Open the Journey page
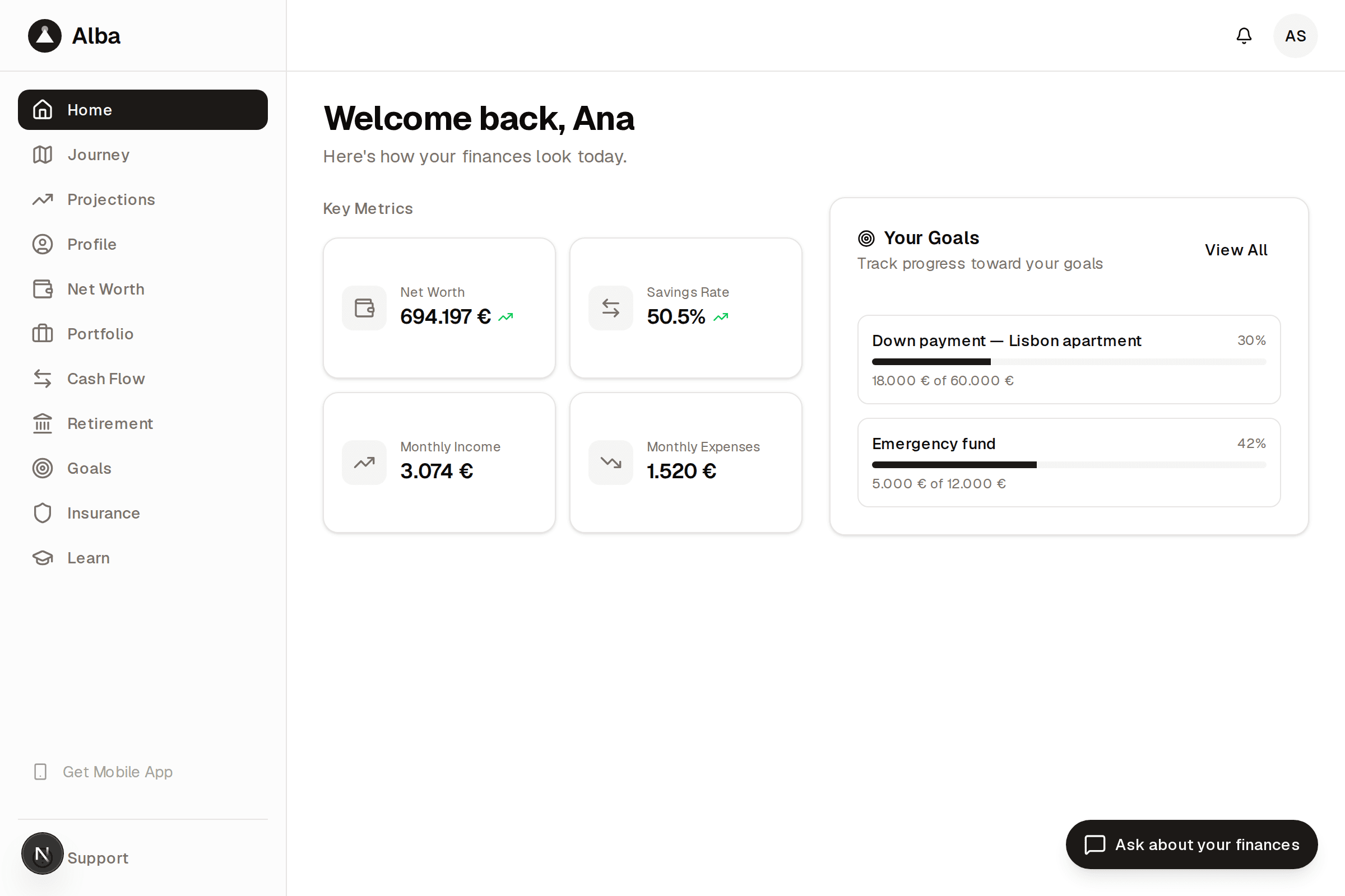 click(143, 155)
